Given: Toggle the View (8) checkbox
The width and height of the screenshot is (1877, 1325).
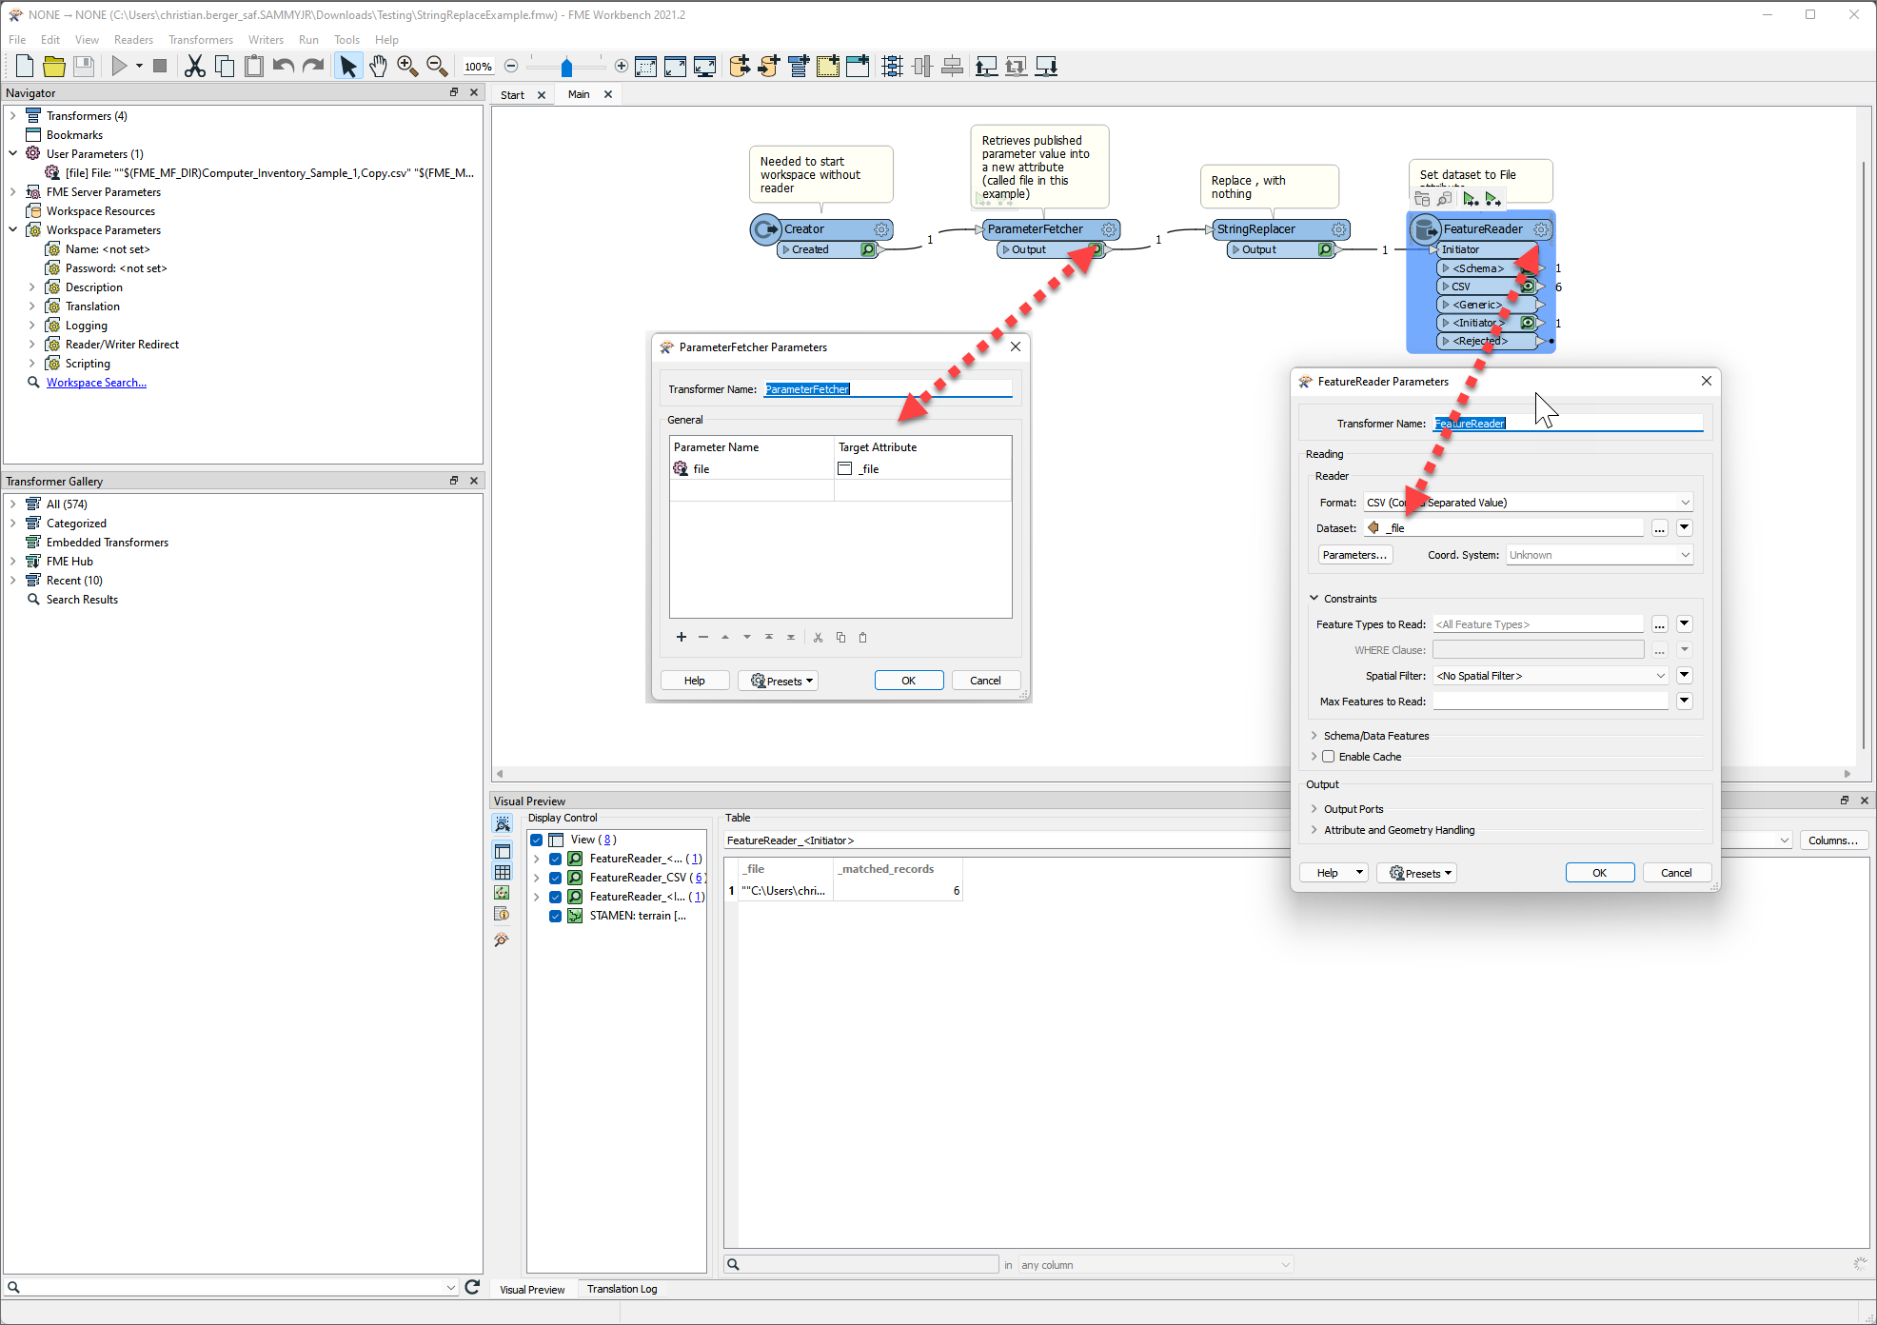Looking at the screenshot, I should pos(537,840).
